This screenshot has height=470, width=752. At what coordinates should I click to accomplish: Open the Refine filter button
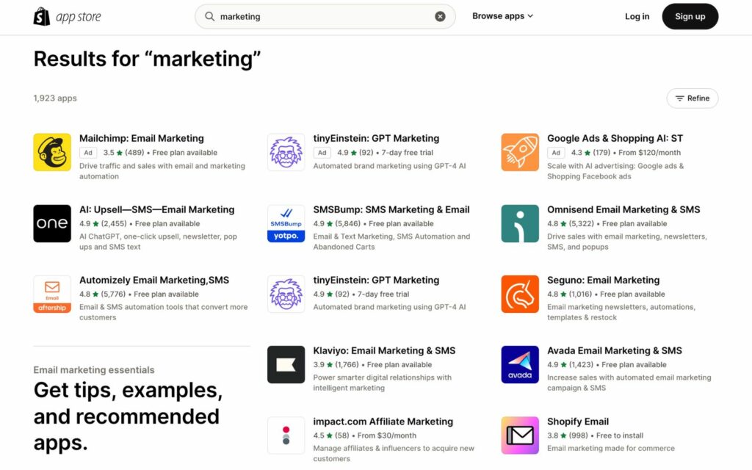tap(692, 98)
